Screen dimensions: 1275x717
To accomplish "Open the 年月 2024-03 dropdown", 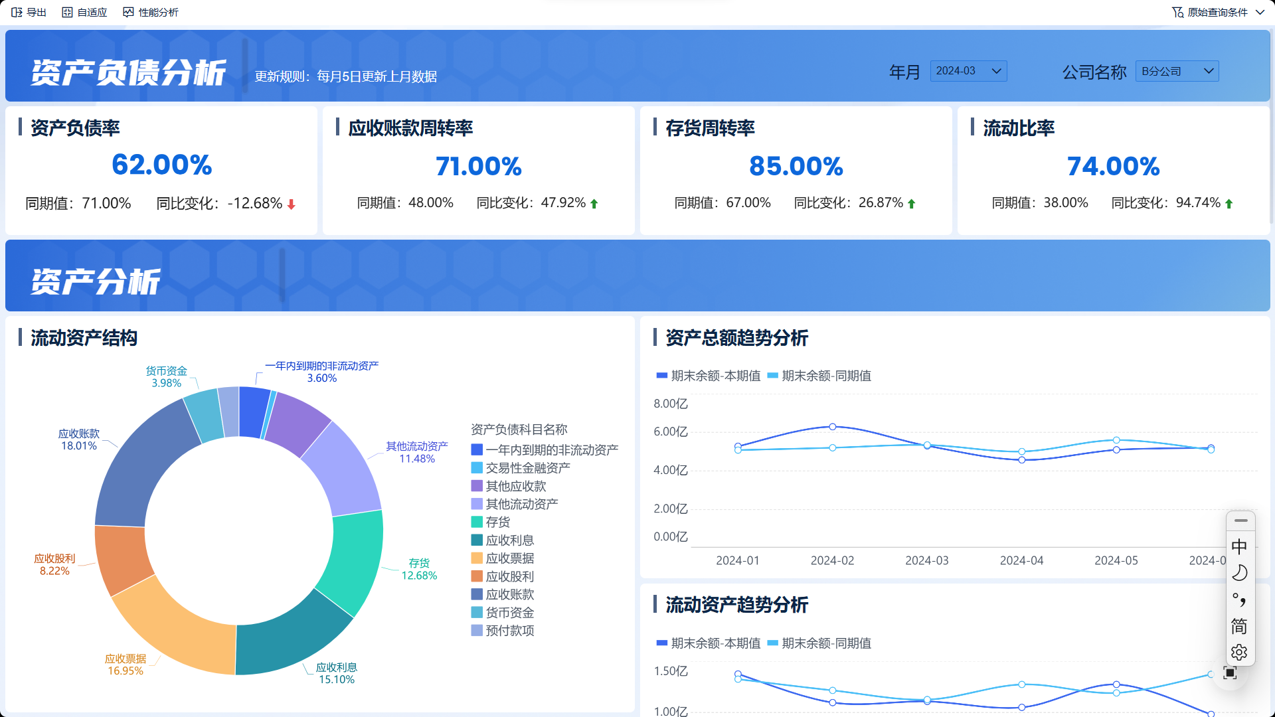I will click(968, 71).
